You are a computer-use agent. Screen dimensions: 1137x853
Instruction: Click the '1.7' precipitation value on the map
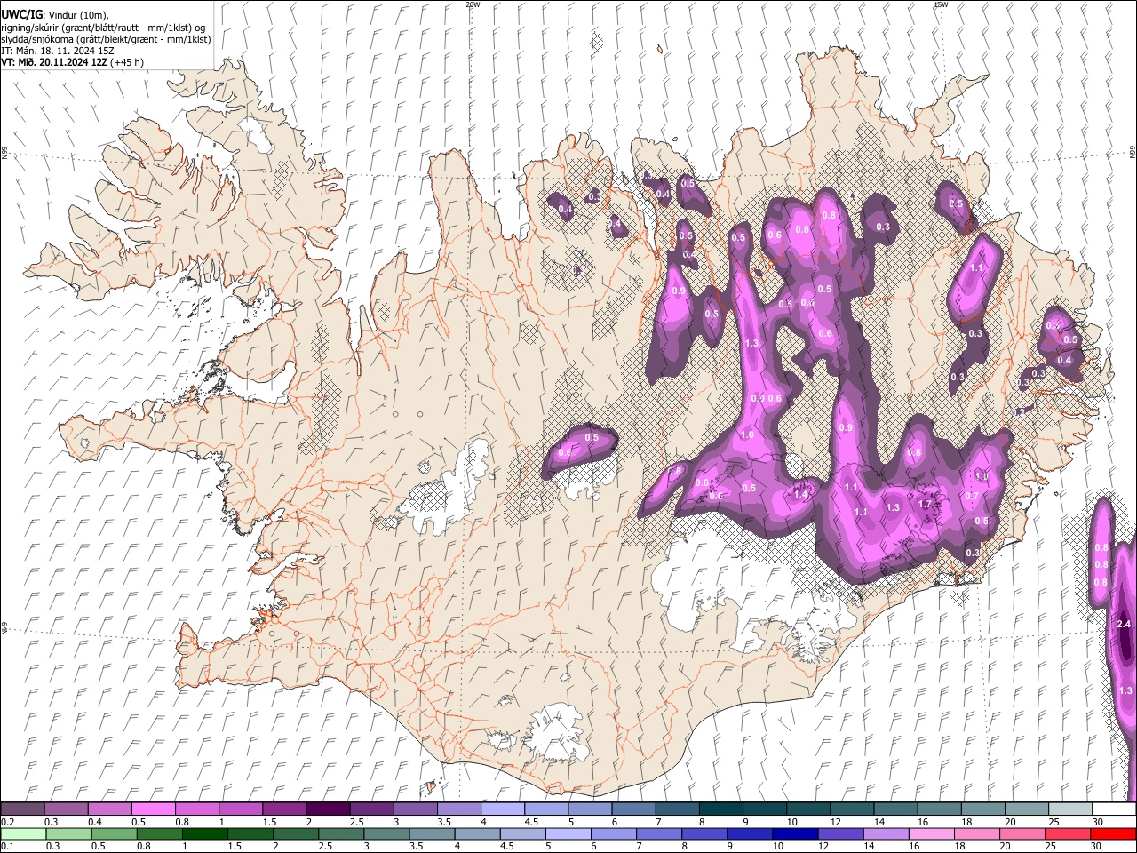pos(925,504)
